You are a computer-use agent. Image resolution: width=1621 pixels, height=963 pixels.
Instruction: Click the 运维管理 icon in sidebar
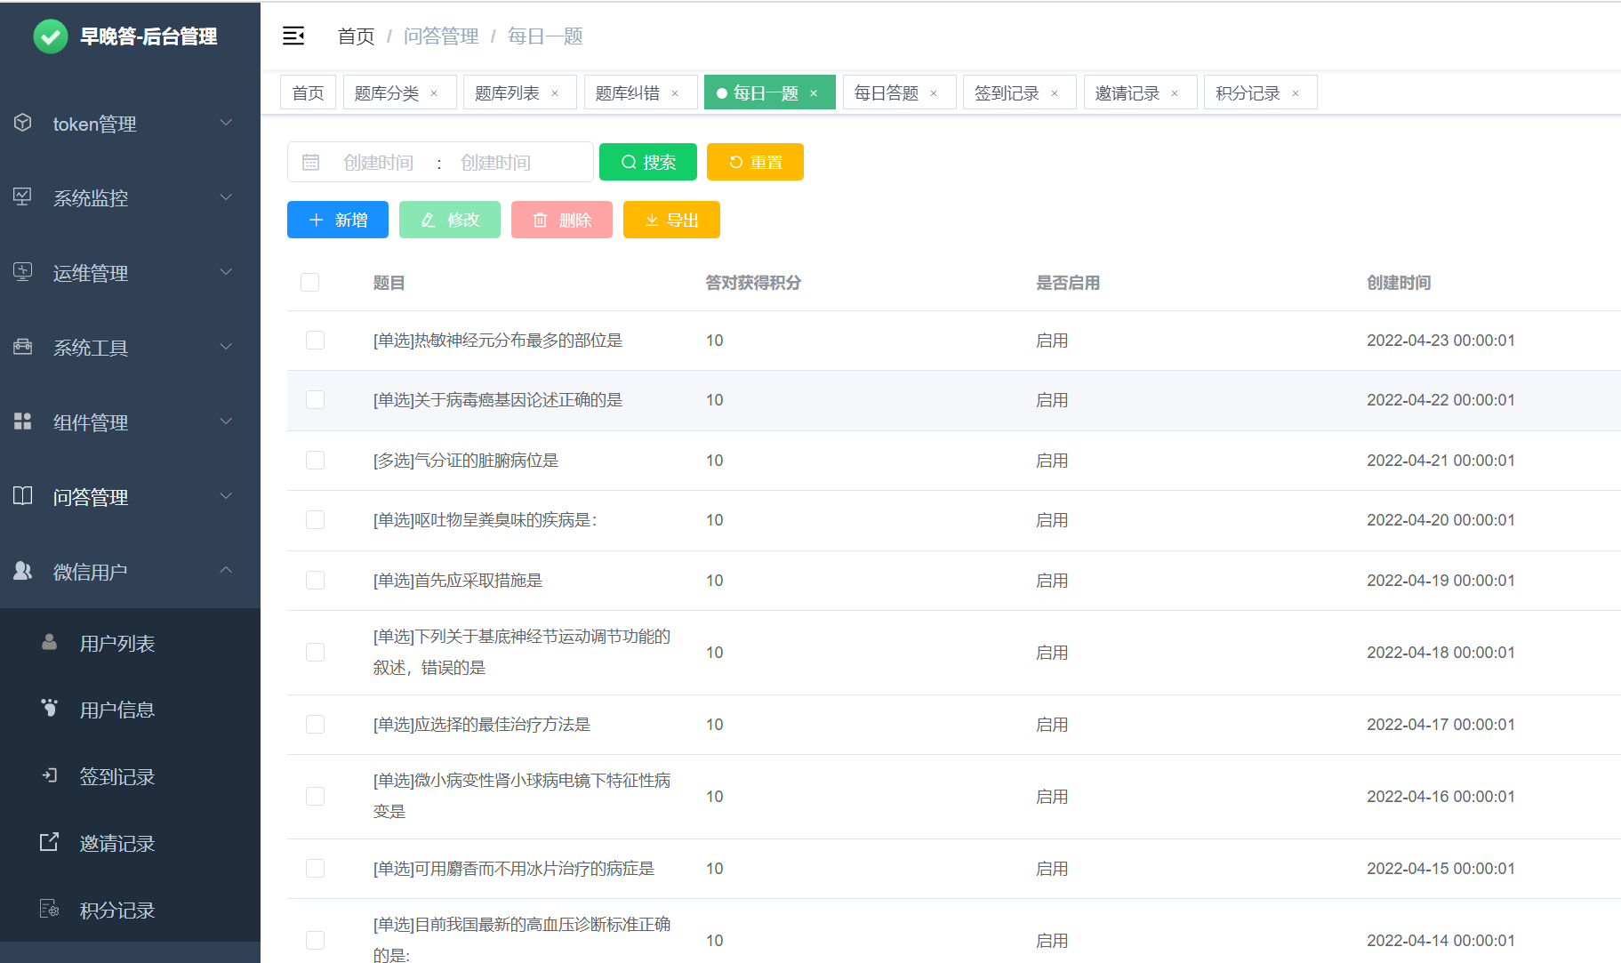click(x=22, y=273)
